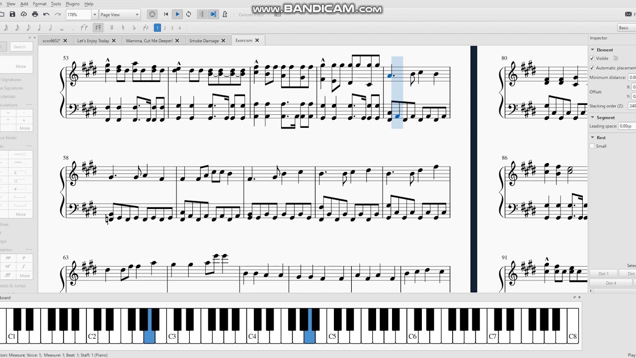Rewind playback to start
This screenshot has height=358, width=636.
(166, 14)
